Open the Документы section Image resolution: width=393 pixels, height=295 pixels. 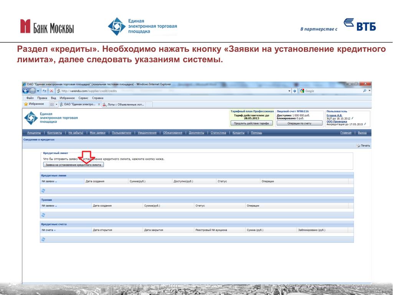tap(196, 133)
